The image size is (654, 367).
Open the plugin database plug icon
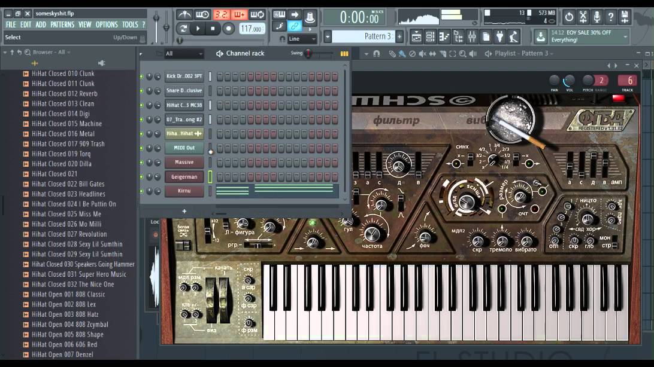click(499, 37)
